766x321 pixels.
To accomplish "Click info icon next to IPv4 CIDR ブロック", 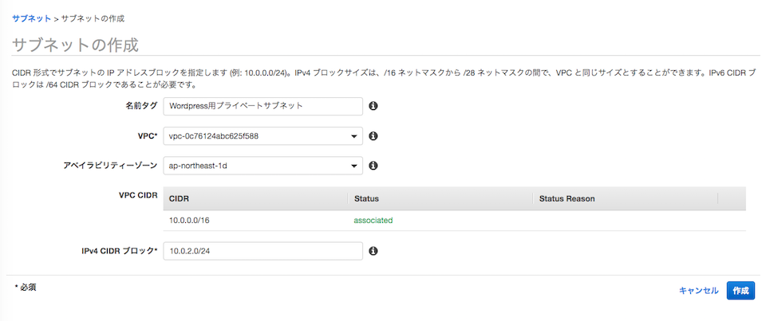I will (373, 251).
